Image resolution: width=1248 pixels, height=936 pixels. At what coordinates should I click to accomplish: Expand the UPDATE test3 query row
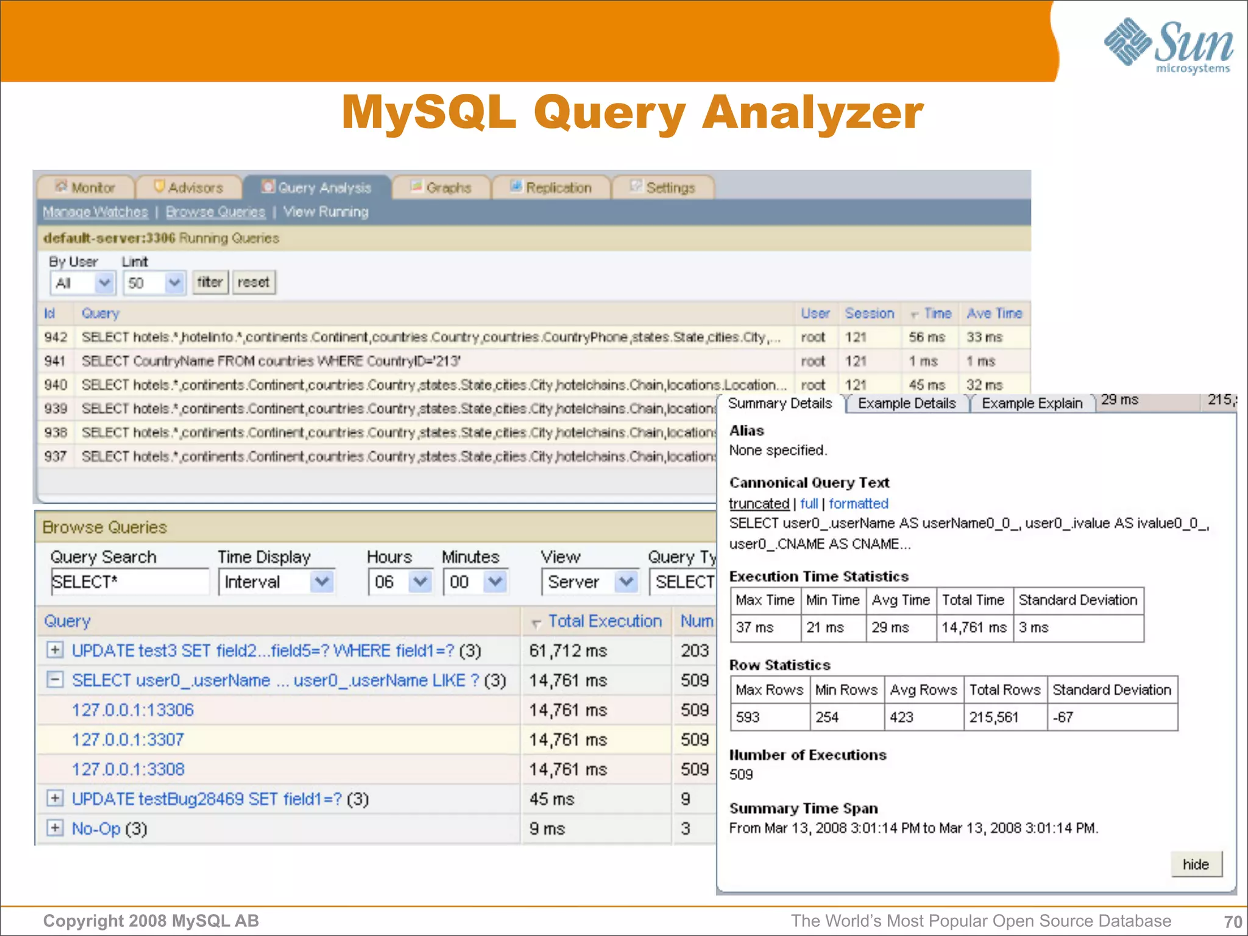point(55,650)
